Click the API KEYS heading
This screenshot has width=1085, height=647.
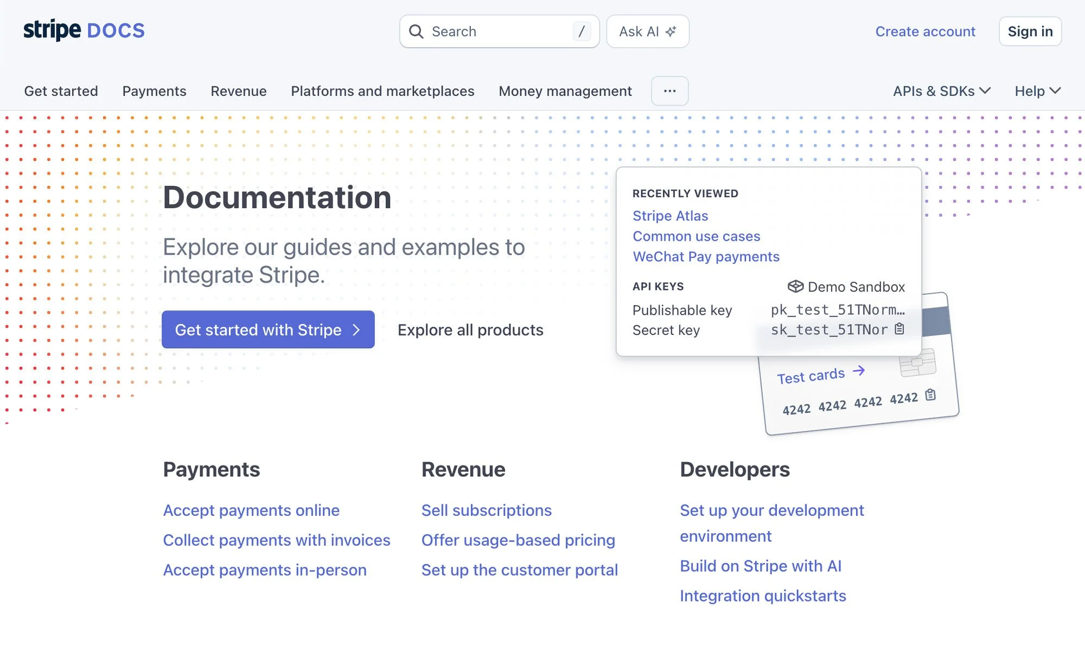(x=658, y=286)
